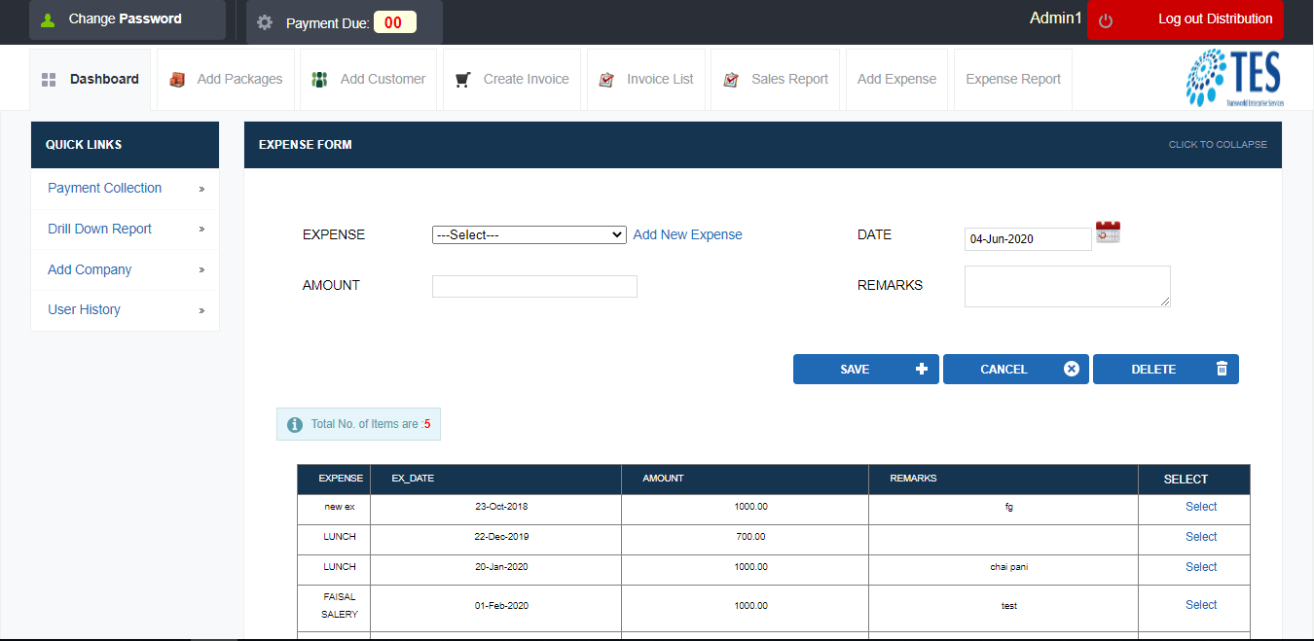1314x641 pixels.
Task: Open Payment Collection quick link
Action: tap(105, 188)
